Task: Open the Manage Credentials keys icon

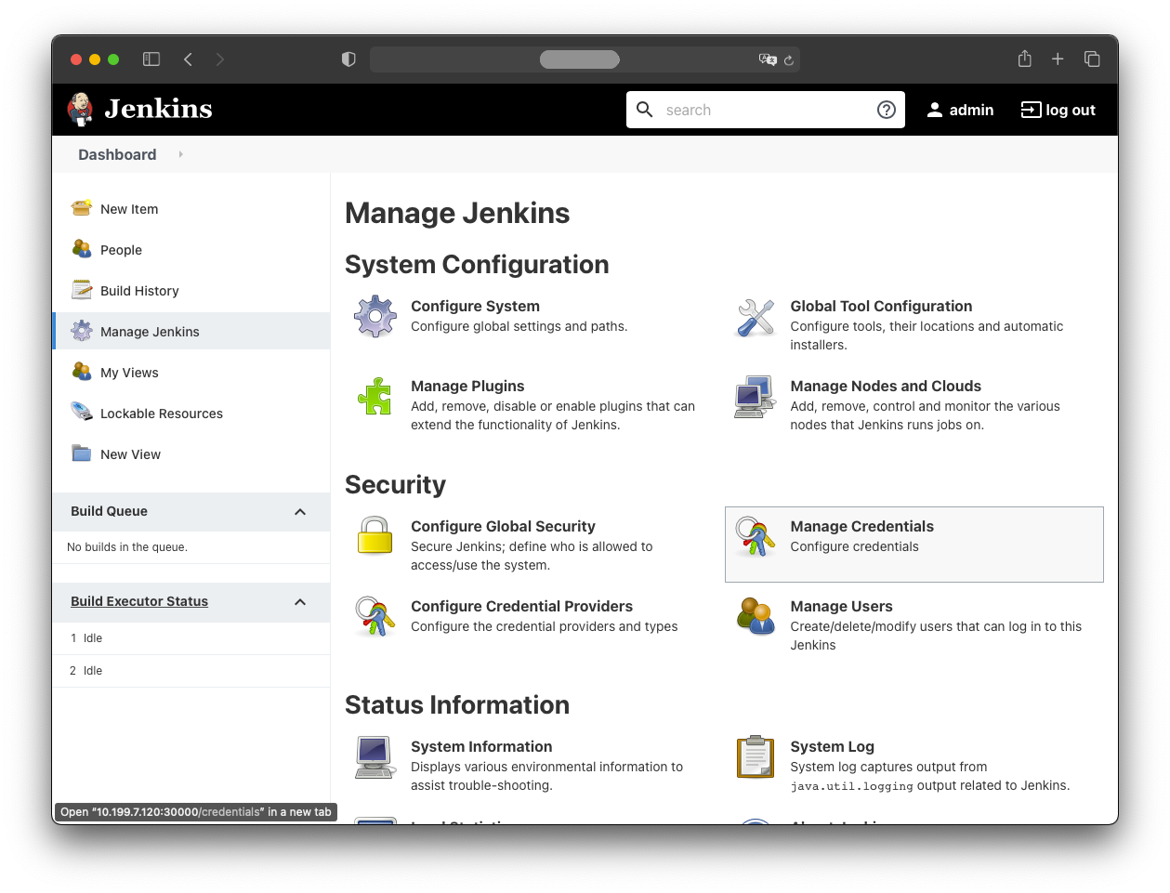Action: pyautogui.click(x=755, y=537)
